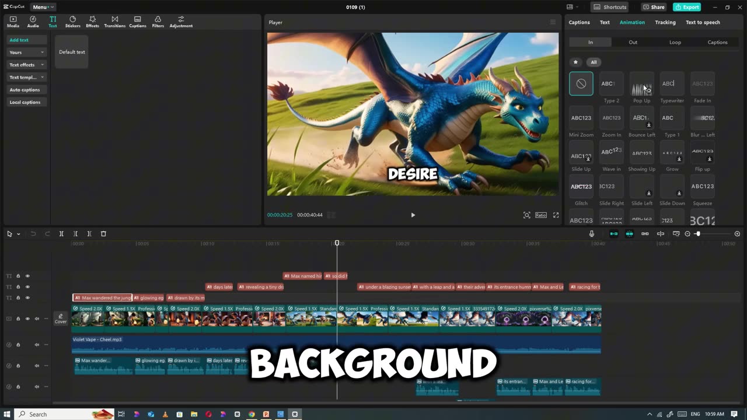
Task: Open the Stickers panel icon
Action: 72,22
